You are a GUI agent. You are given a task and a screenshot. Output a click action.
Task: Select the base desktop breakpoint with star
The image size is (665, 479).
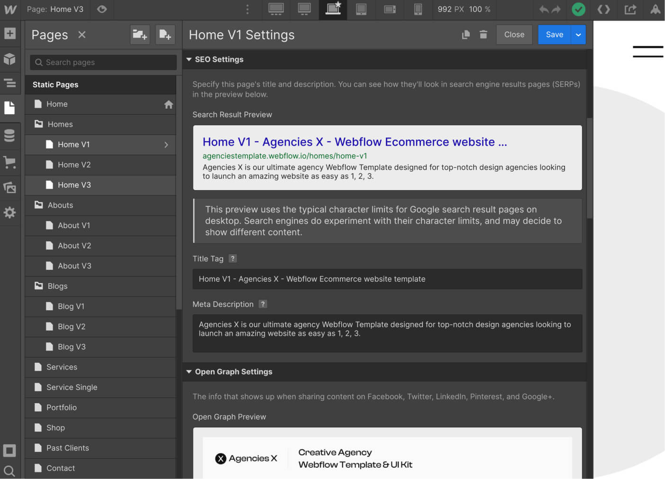click(x=333, y=9)
